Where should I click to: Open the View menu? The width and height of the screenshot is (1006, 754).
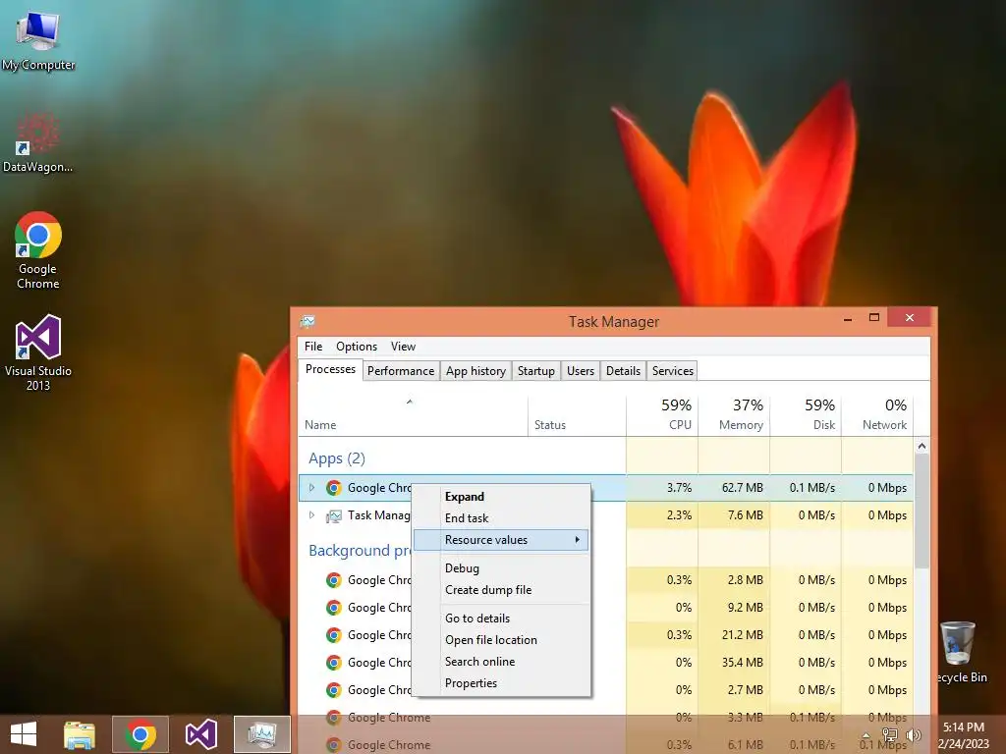403,347
